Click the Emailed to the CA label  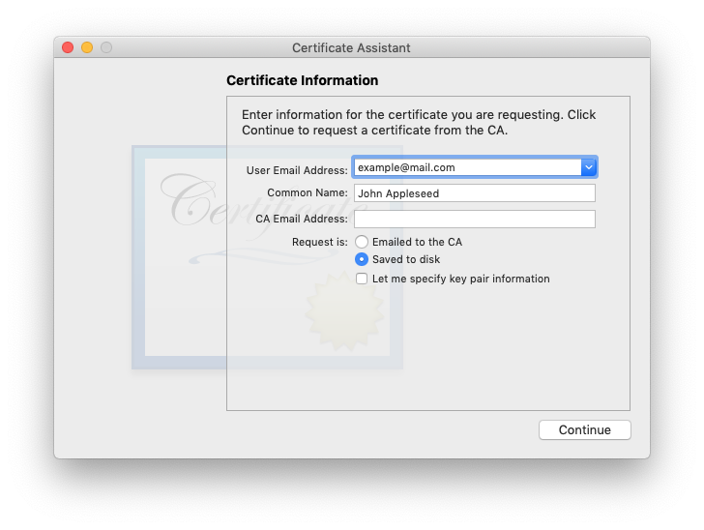tap(417, 242)
